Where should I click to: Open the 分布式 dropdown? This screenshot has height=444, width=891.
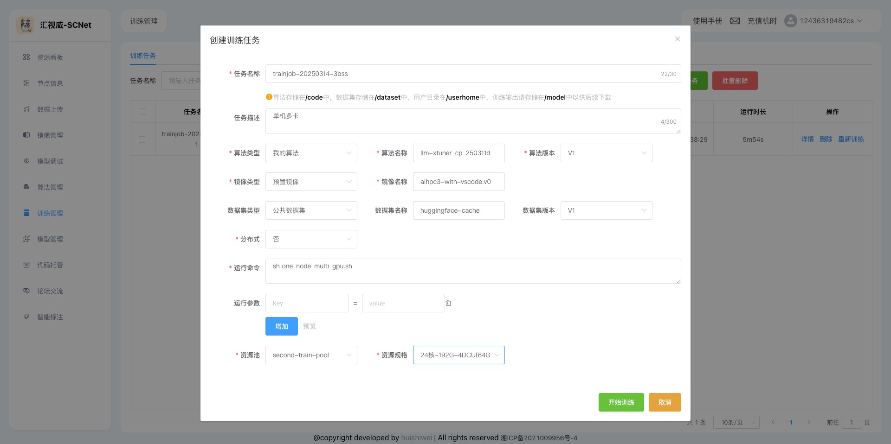point(311,239)
